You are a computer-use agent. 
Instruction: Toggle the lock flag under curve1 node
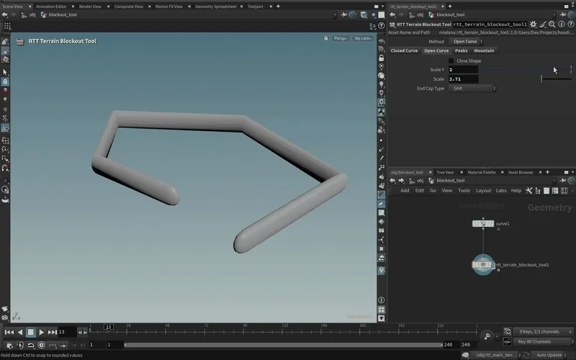click(x=498, y=229)
